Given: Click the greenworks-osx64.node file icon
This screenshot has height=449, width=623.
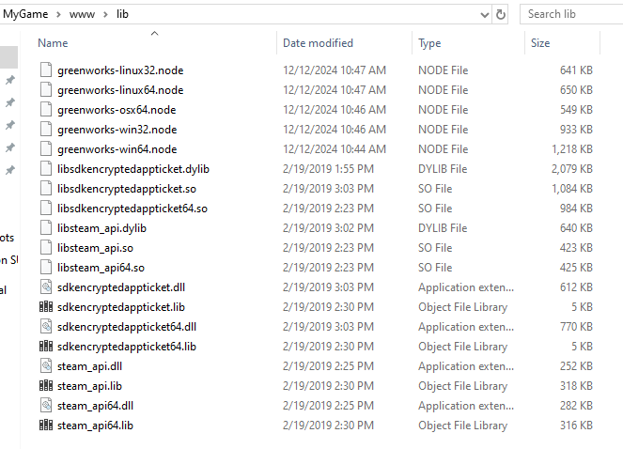Looking at the screenshot, I should click(x=46, y=109).
